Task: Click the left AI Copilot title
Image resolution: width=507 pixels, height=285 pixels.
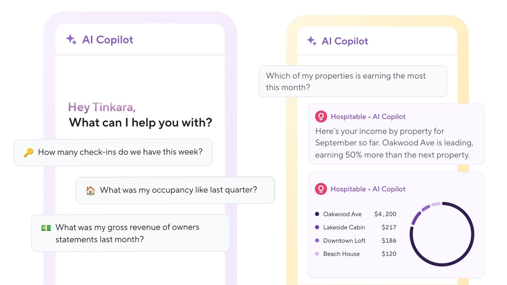Action: [107, 40]
